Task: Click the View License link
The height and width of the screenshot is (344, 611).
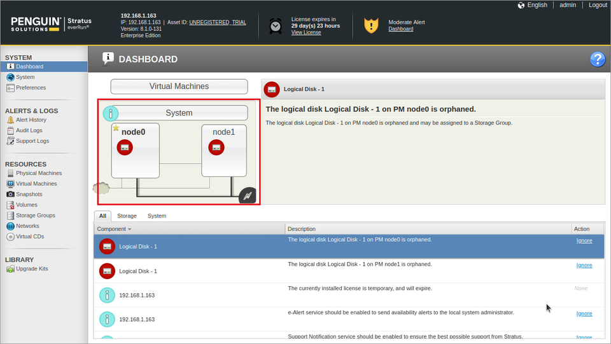Action: [x=306, y=32]
